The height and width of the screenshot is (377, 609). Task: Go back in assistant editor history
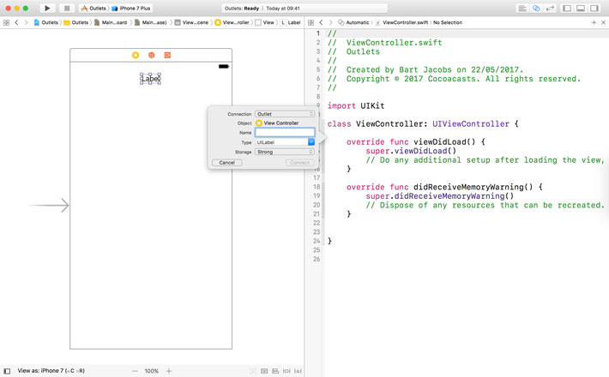(x=321, y=22)
